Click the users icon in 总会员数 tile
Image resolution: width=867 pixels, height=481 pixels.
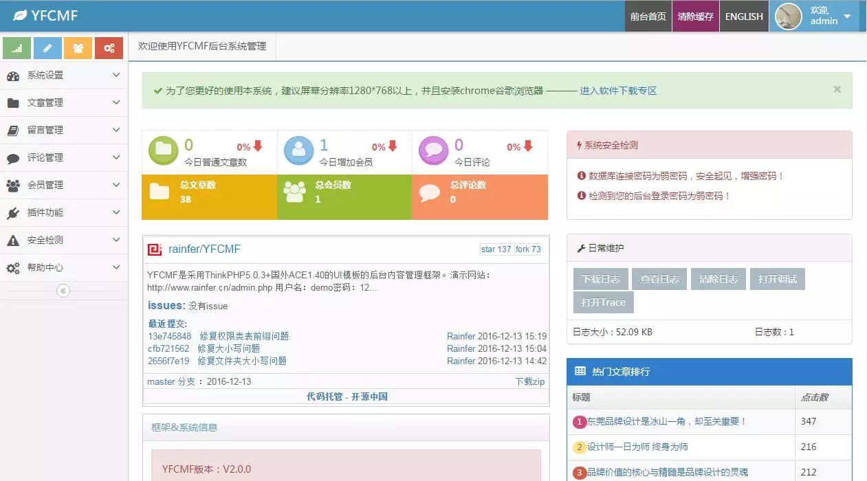[294, 192]
